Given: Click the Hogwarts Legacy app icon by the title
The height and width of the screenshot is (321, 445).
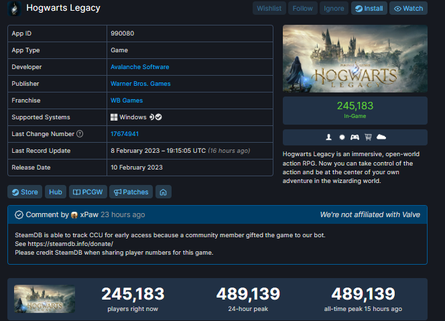Looking at the screenshot, I should coord(14,9).
